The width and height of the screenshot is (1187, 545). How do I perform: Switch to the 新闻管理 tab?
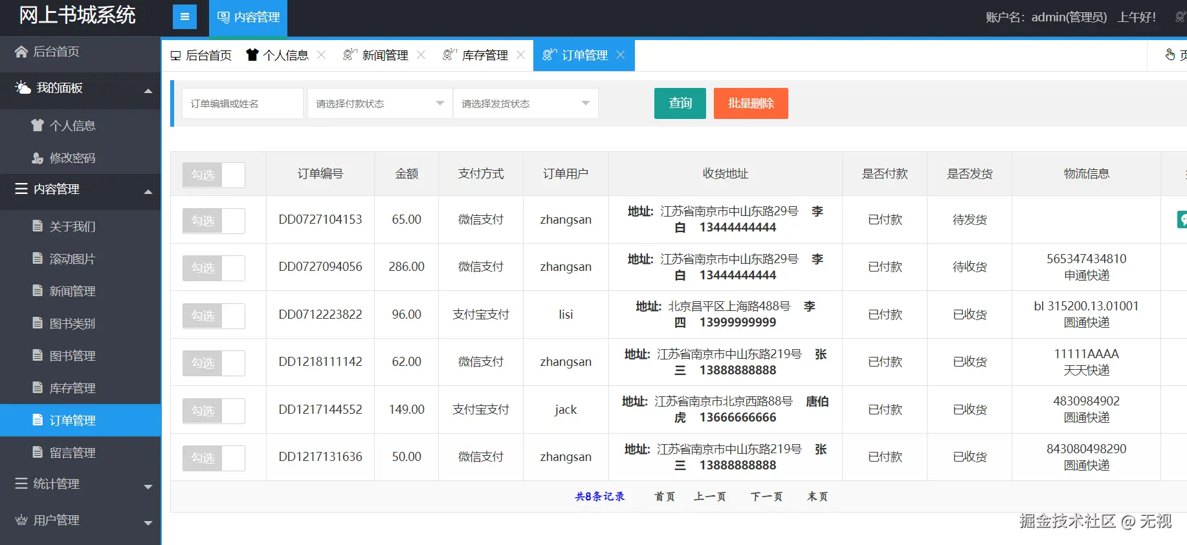click(x=384, y=56)
